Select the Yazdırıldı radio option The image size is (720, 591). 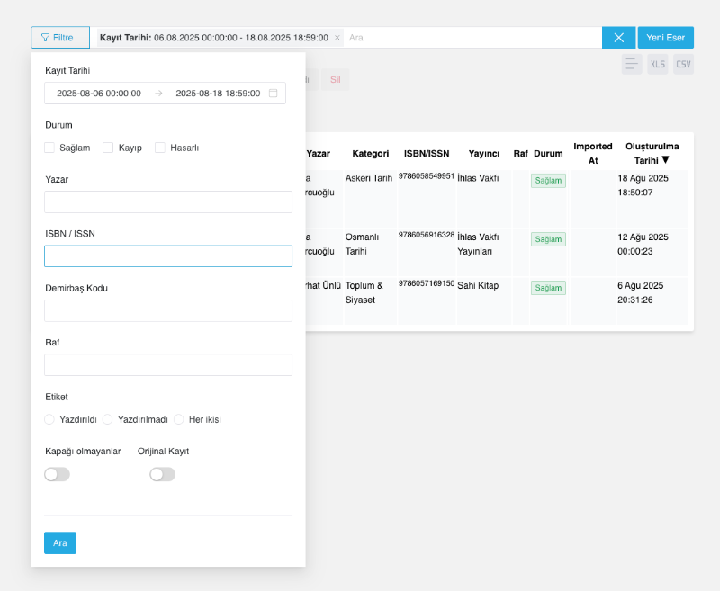tap(49, 419)
